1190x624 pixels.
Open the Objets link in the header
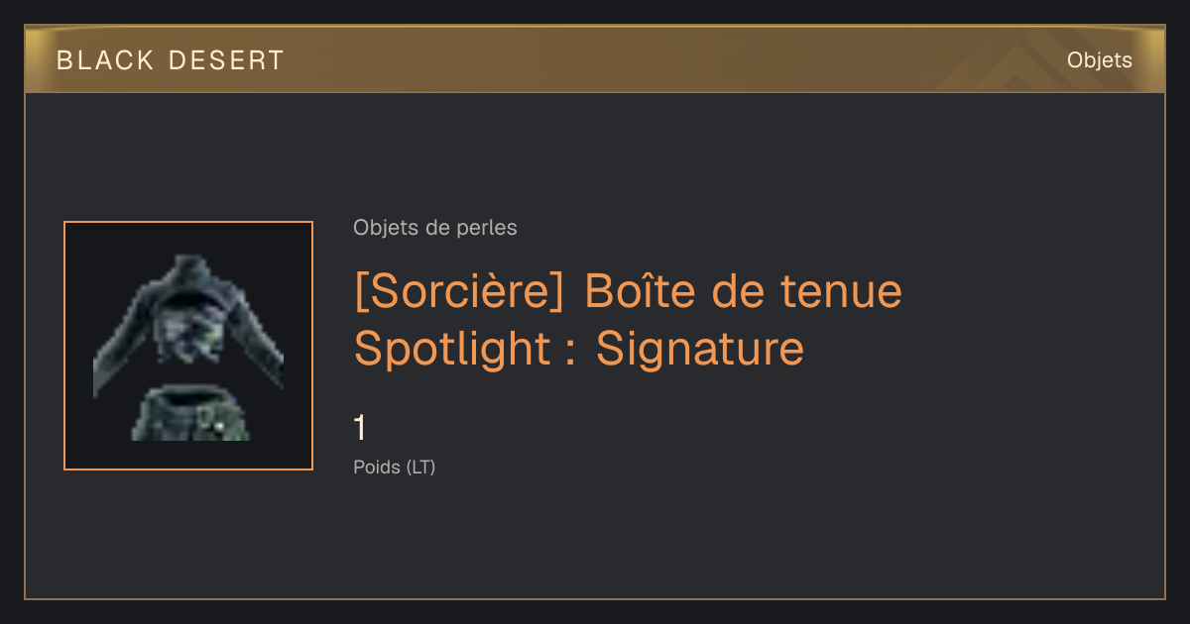coord(1100,60)
